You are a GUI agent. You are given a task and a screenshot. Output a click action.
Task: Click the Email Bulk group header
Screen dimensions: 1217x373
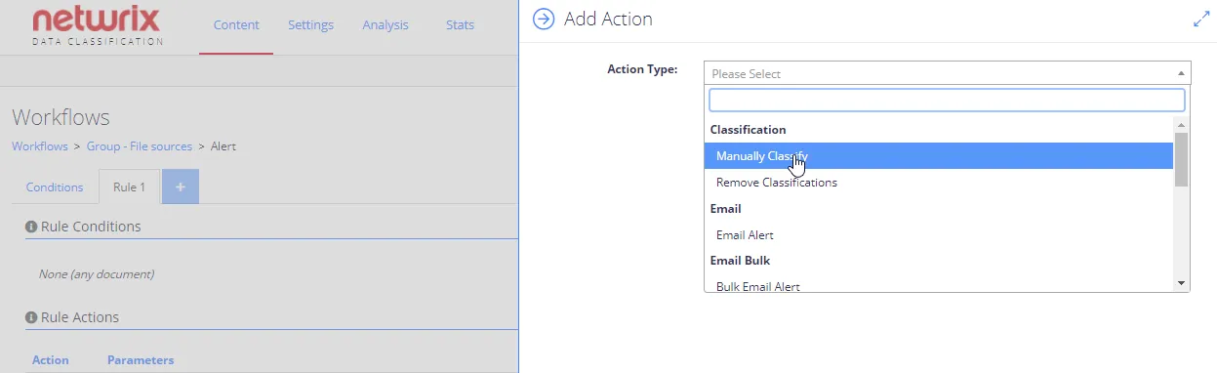(741, 261)
